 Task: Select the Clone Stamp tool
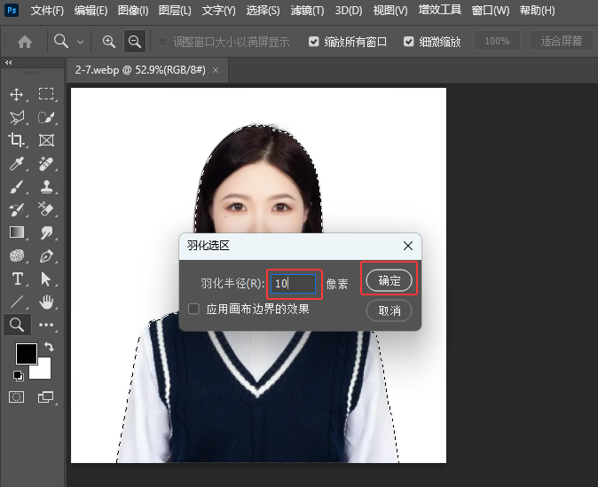(46, 186)
